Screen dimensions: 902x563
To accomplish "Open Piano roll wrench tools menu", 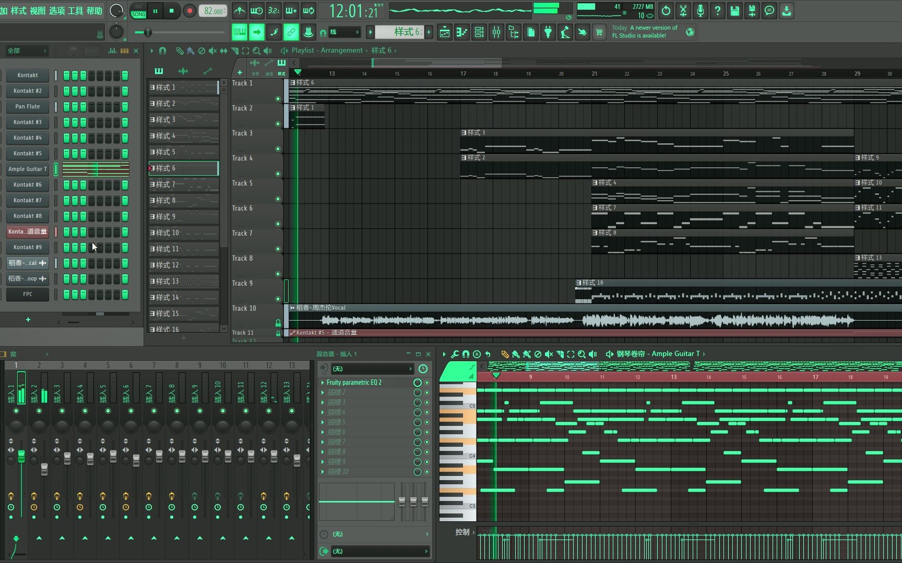I will click(455, 354).
